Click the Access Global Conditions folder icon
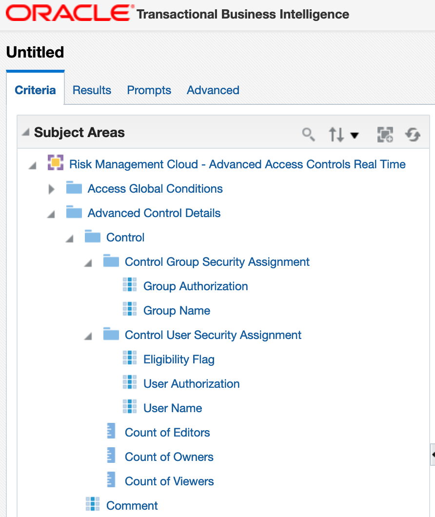This screenshot has height=517, width=435. 74,187
